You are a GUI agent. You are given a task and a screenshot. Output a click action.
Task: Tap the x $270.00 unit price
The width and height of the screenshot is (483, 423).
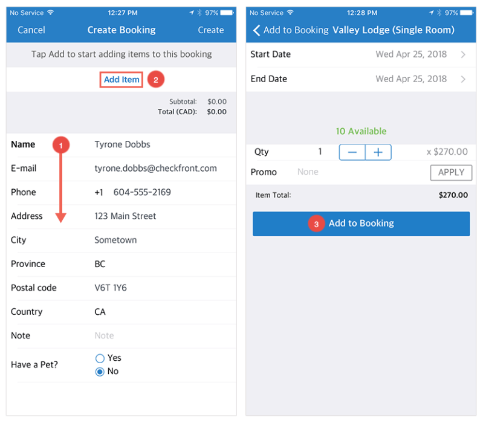(x=447, y=152)
